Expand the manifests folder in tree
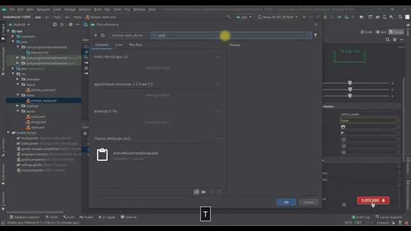The image size is (411, 231). pyautogui.click(x=13, y=37)
